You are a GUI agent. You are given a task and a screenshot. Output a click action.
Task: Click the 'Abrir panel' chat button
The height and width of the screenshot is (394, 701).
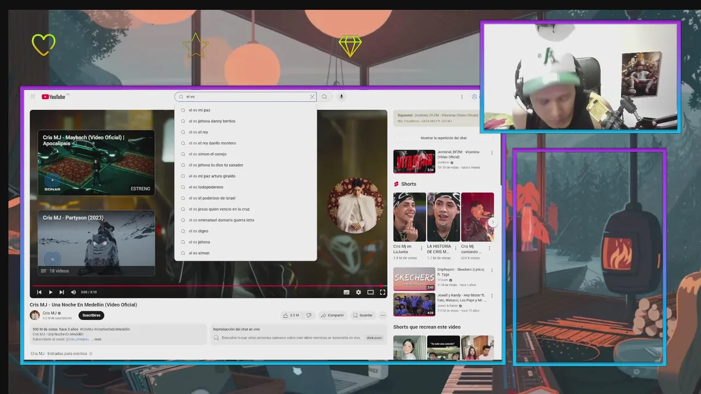tap(374, 338)
